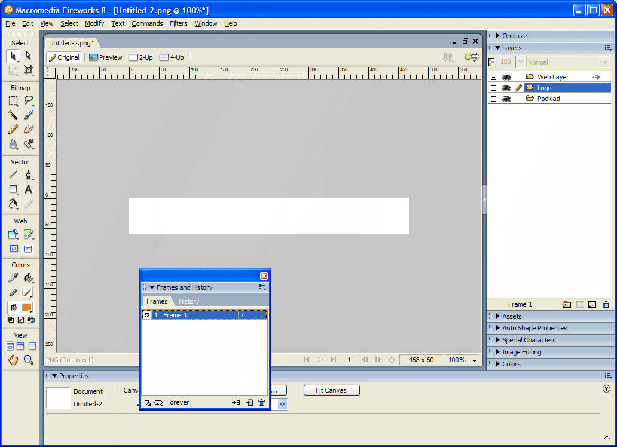The image size is (617, 447).
Task: Show the 4-Up preview view
Action: 172,57
